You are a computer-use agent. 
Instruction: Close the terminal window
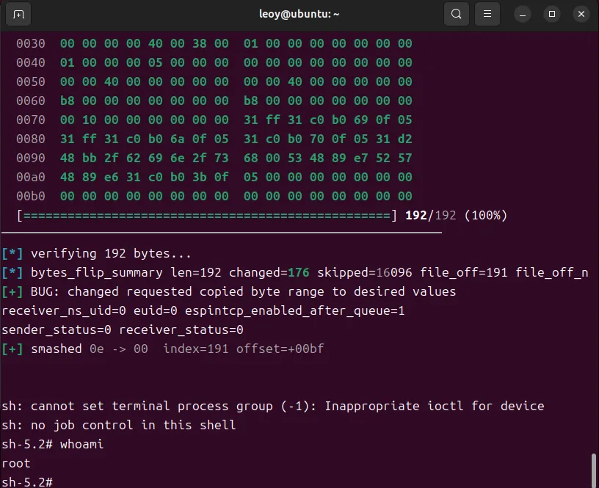point(581,14)
